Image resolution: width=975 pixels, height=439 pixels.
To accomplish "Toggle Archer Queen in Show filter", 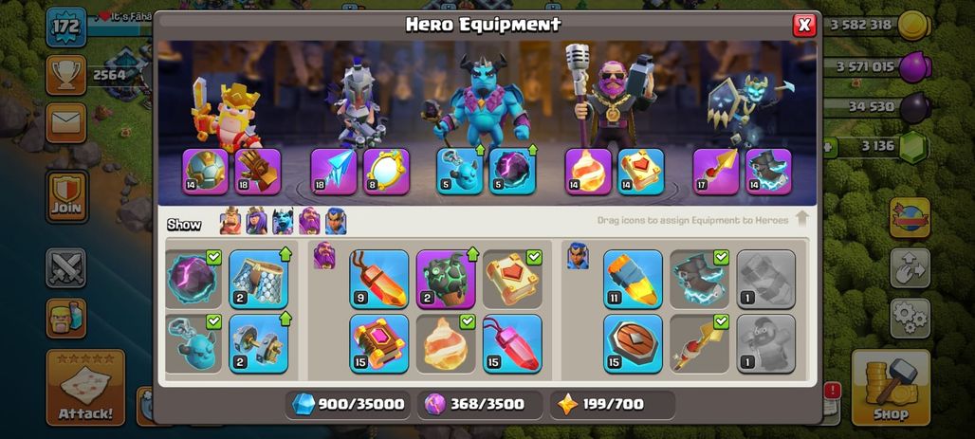I will pos(257,221).
